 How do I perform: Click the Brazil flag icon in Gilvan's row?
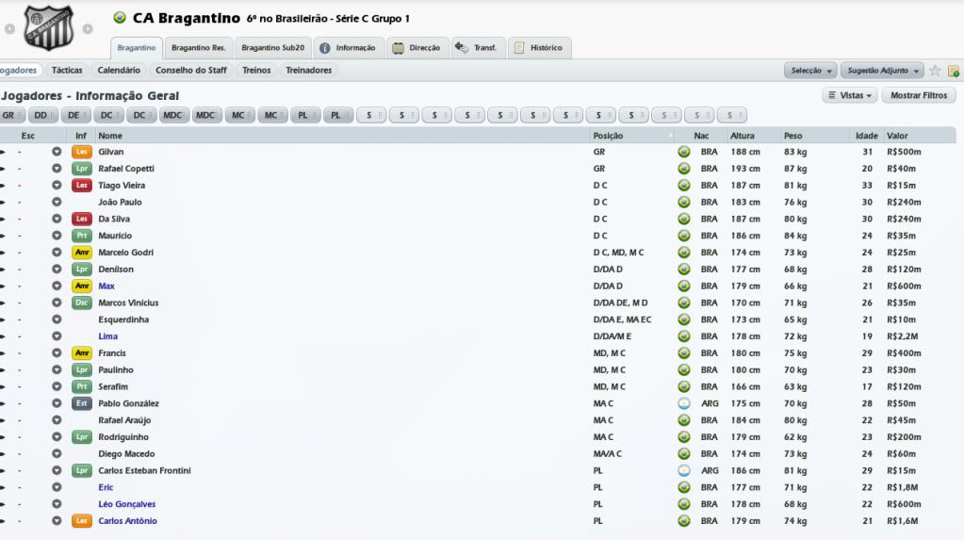(x=683, y=152)
